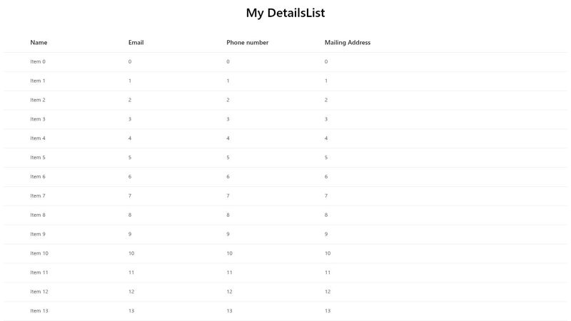Pick the Item 6 row

38,177
